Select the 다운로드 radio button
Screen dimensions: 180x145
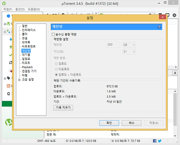pos(56,69)
